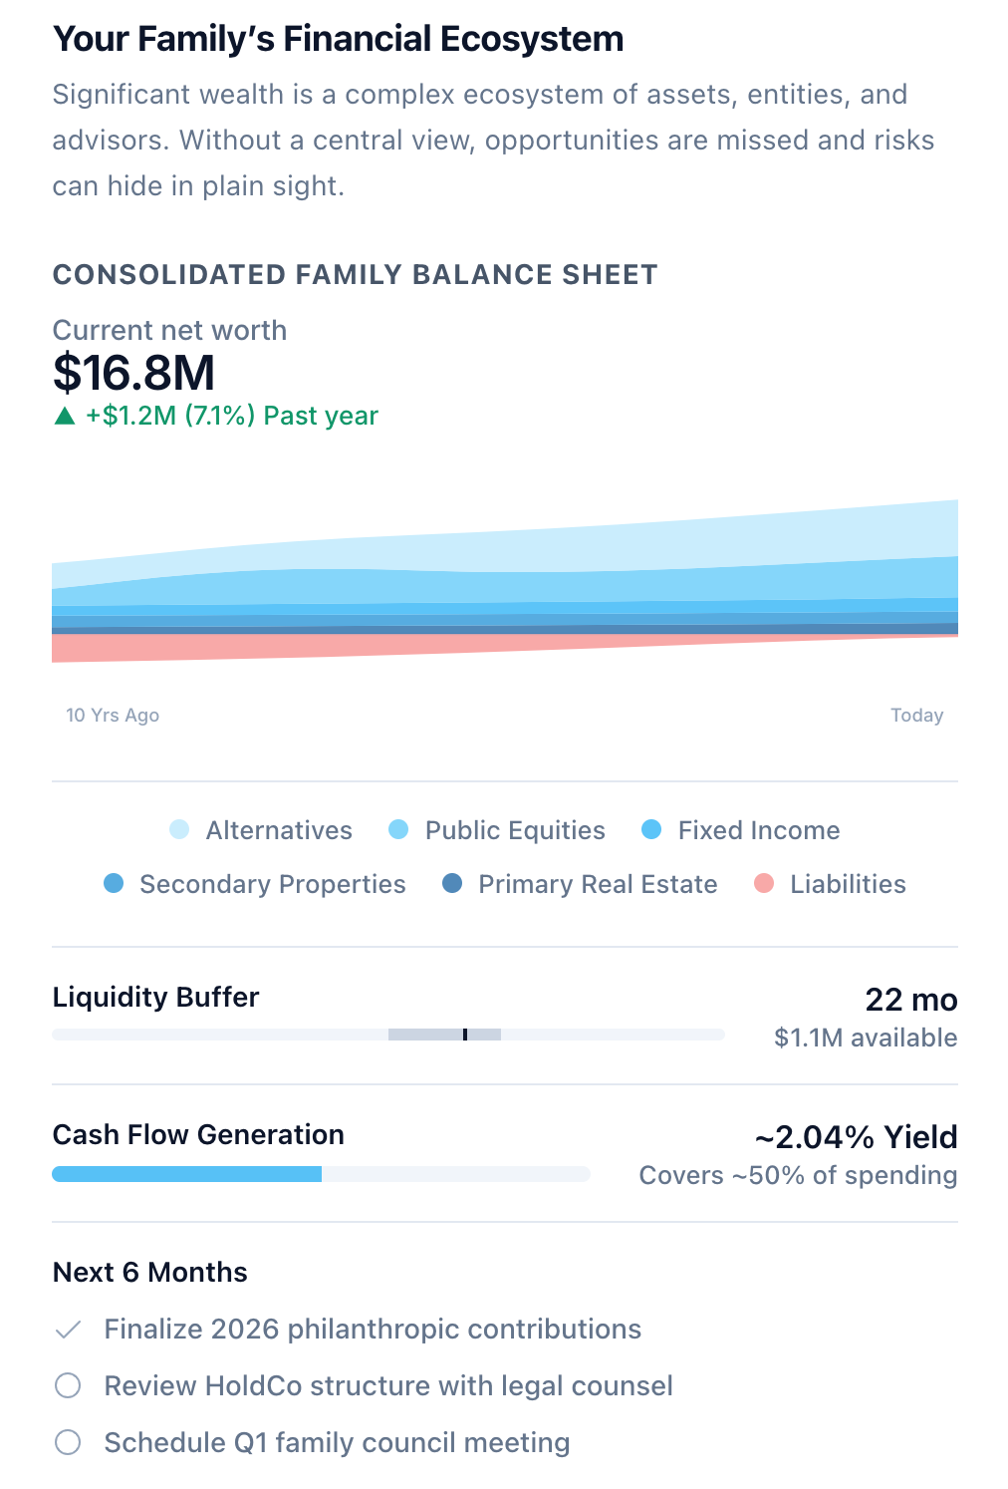Click the checkmark beside finalized philanthropic contributions
This screenshot has width=1008, height=1489.
pos(68,1329)
